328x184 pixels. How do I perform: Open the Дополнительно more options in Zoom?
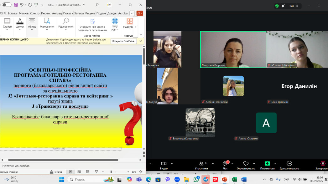[x=289, y=166]
